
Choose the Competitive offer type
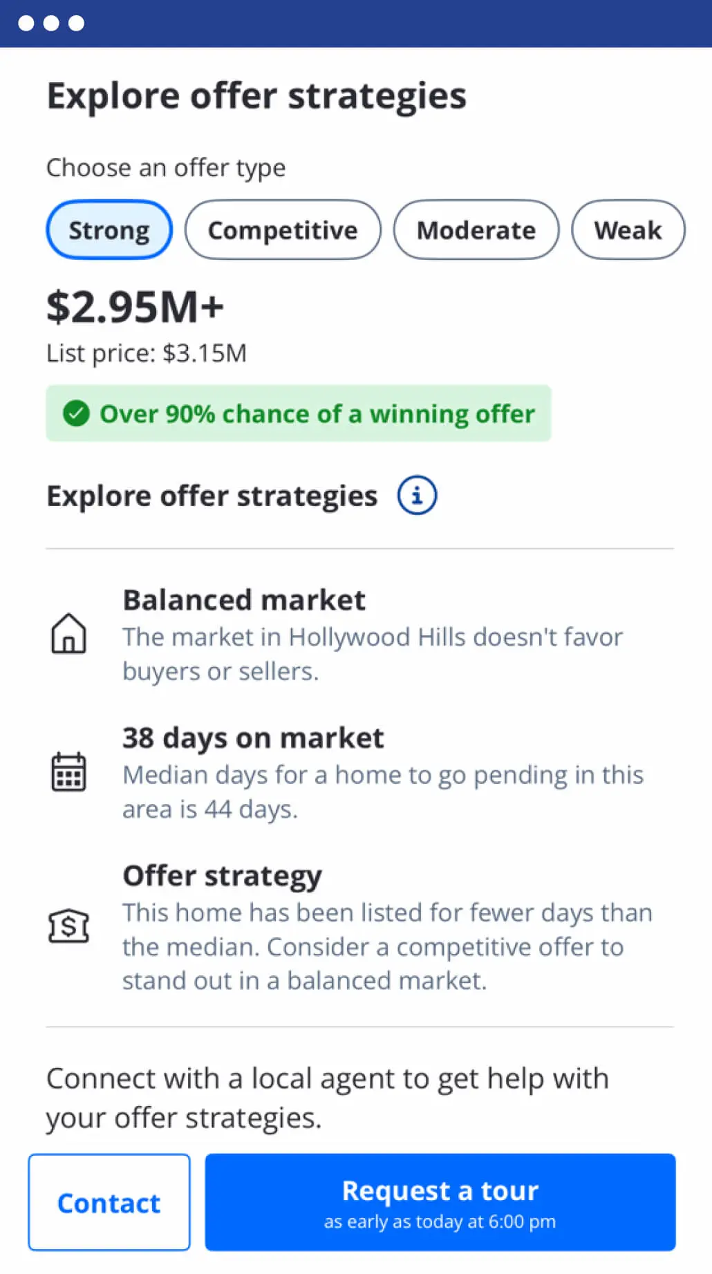[283, 230]
